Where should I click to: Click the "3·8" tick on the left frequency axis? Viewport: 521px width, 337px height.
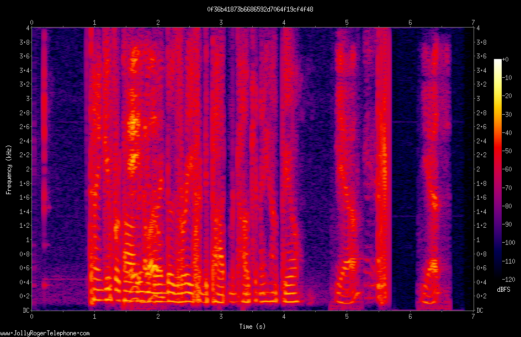pyautogui.click(x=24, y=42)
